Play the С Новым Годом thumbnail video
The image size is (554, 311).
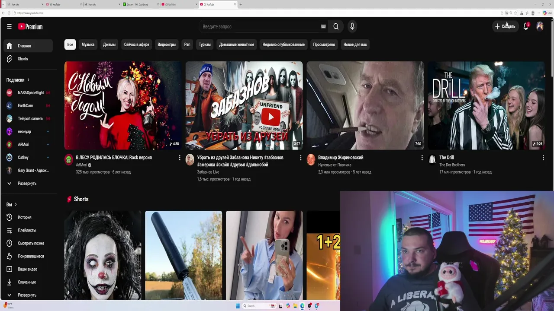click(123, 105)
